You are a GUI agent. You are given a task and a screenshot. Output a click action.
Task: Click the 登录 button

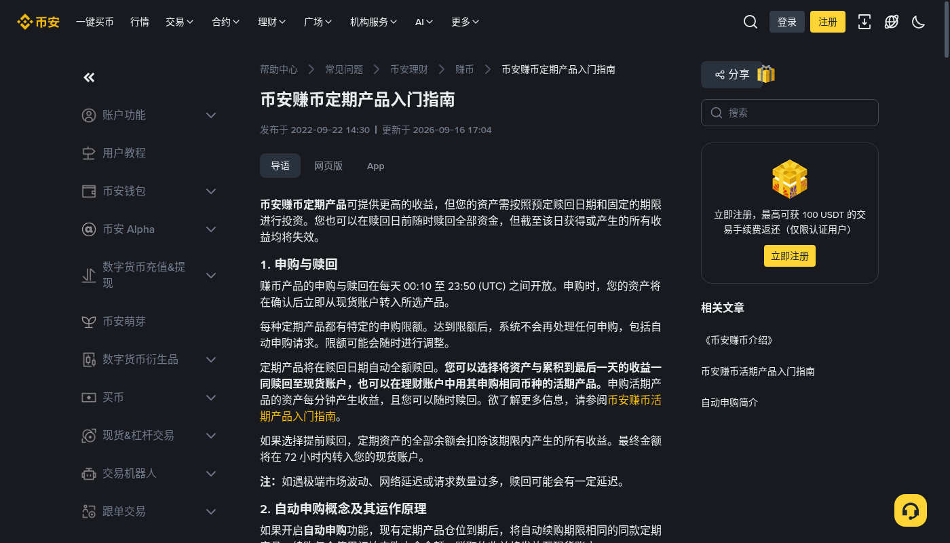coord(787,22)
